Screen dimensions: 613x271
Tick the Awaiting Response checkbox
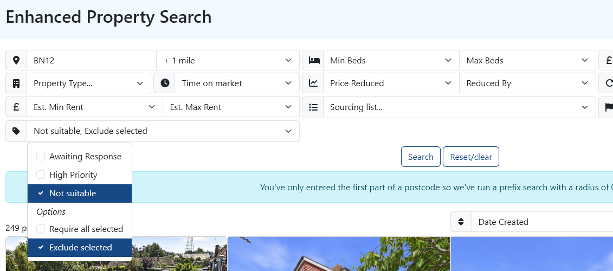click(41, 157)
